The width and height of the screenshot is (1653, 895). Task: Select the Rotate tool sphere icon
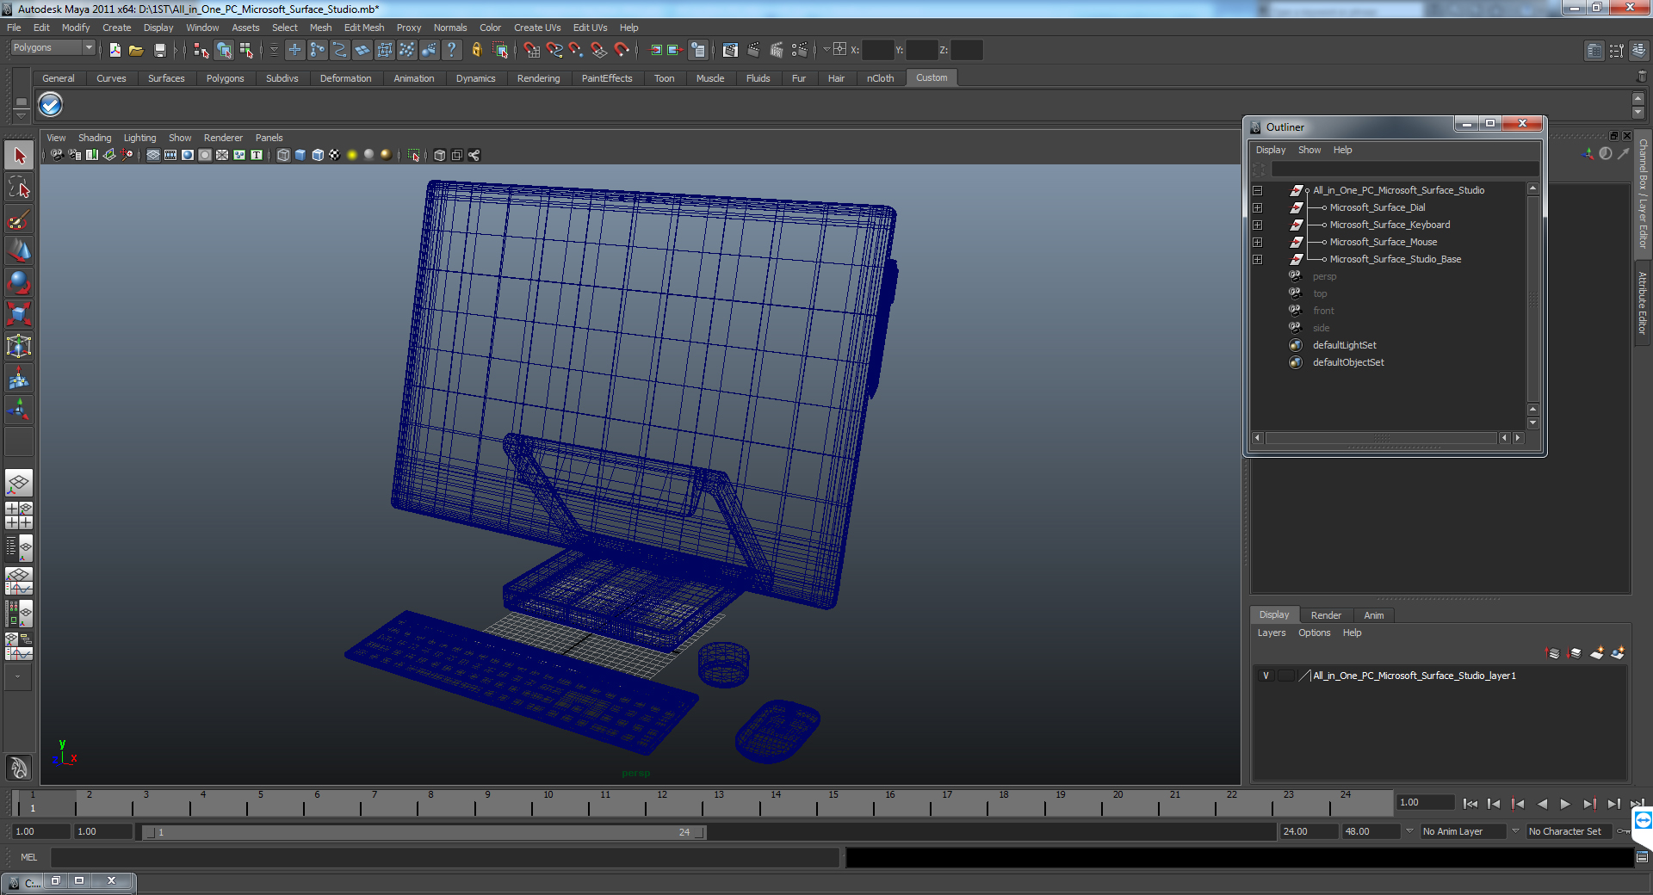point(19,282)
